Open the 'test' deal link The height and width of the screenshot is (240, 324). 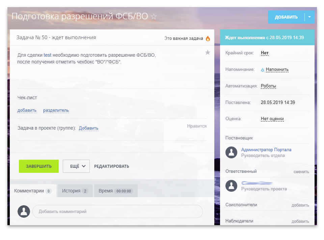point(47,55)
